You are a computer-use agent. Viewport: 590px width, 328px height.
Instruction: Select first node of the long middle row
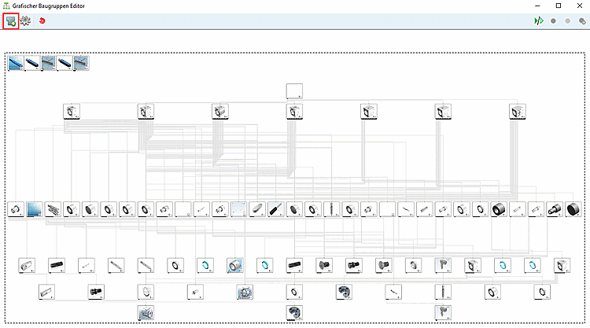(16, 209)
